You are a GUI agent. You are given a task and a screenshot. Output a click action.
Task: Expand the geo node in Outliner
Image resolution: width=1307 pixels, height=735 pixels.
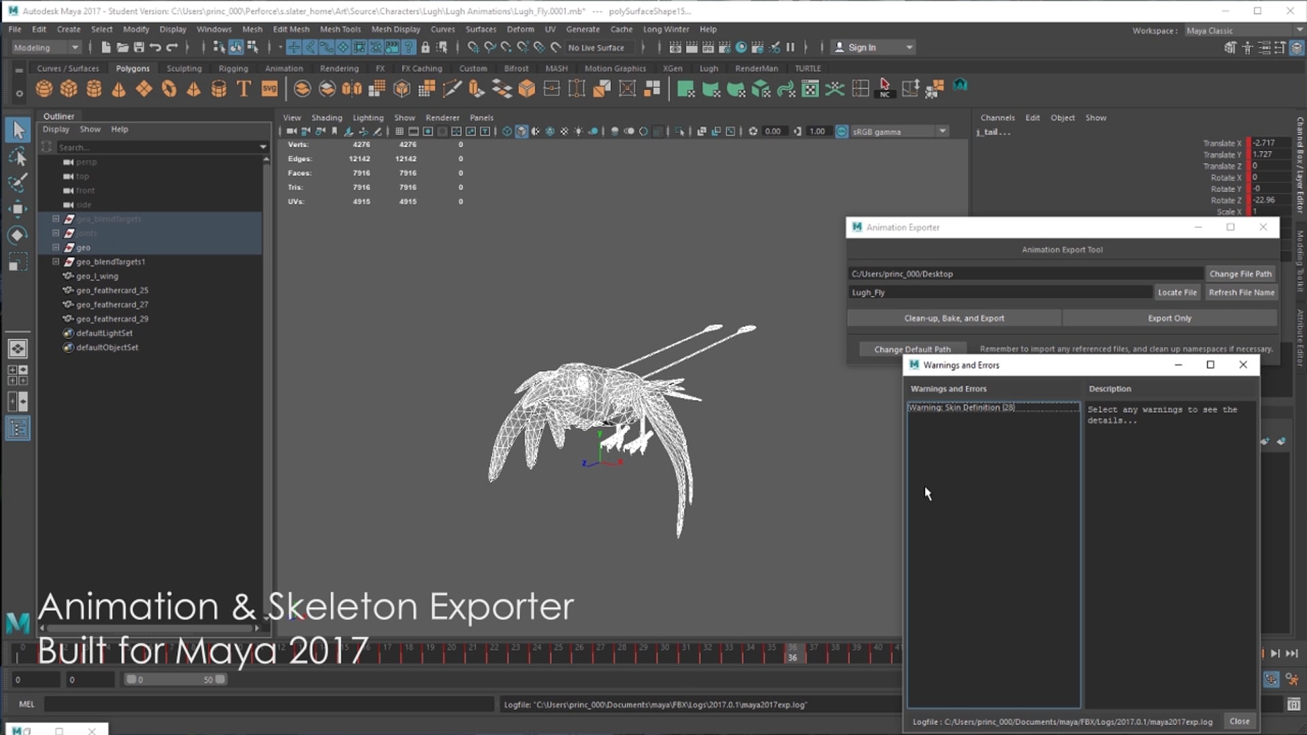click(x=56, y=247)
